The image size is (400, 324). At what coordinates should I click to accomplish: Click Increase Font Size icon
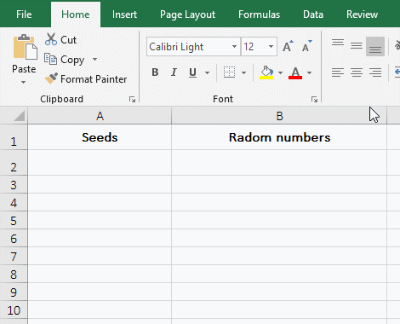tap(288, 46)
